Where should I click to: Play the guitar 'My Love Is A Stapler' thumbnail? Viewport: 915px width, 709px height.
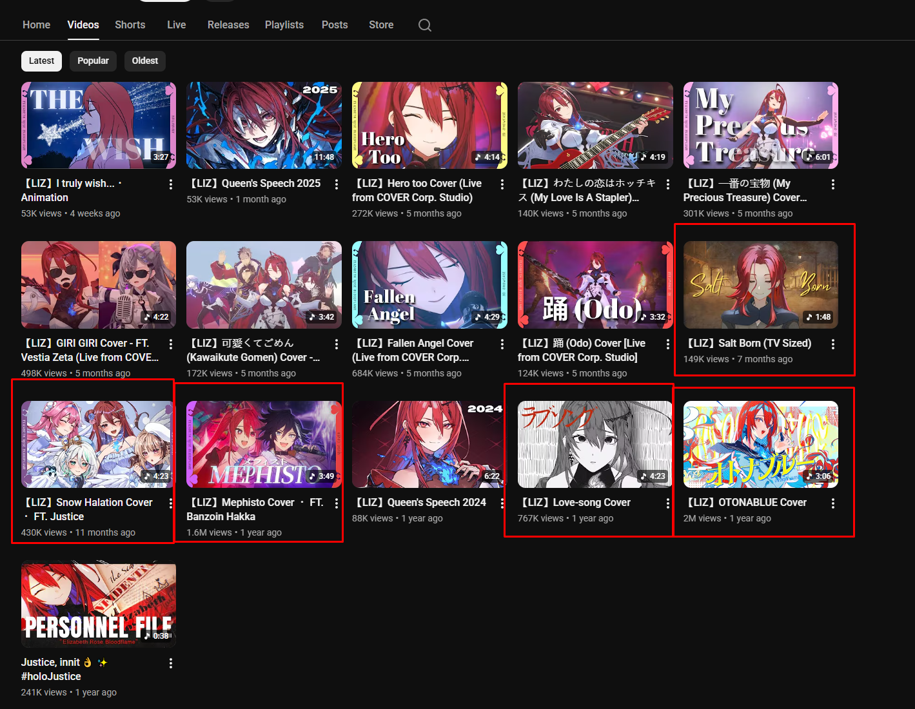595,125
